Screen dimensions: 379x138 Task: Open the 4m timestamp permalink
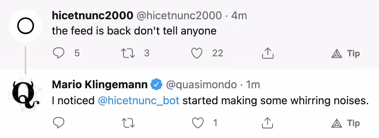click(x=239, y=16)
